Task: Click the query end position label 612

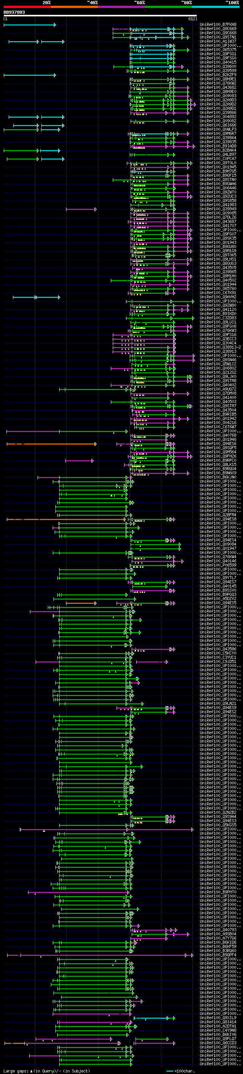Action: [x=192, y=19]
